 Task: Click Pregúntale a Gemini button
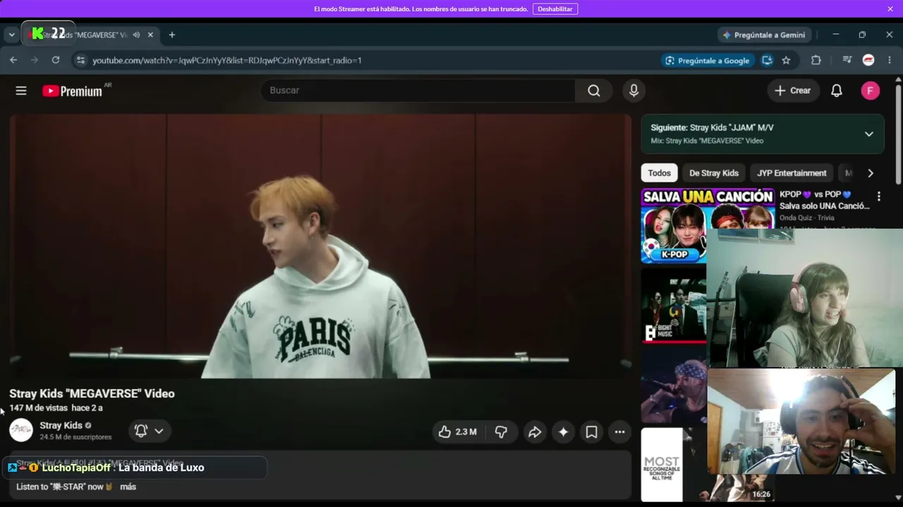click(x=763, y=35)
